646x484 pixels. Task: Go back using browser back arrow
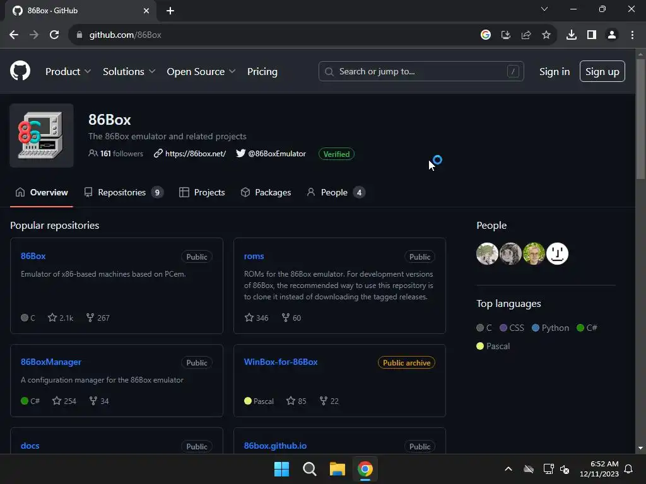14,35
